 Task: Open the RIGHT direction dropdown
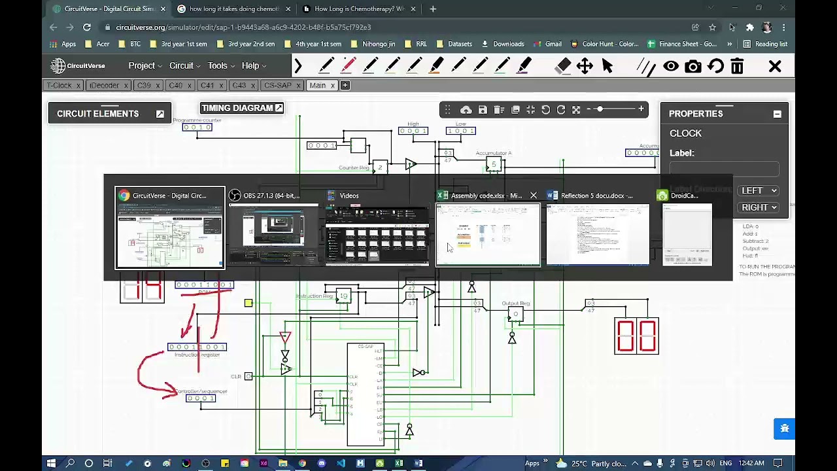pyautogui.click(x=758, y=207)
